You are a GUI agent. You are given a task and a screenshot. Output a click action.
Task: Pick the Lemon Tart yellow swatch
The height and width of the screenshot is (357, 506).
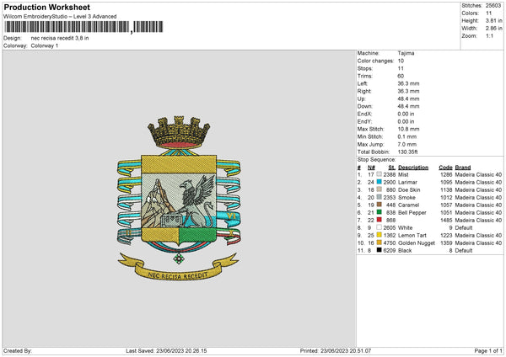(379, 235)
